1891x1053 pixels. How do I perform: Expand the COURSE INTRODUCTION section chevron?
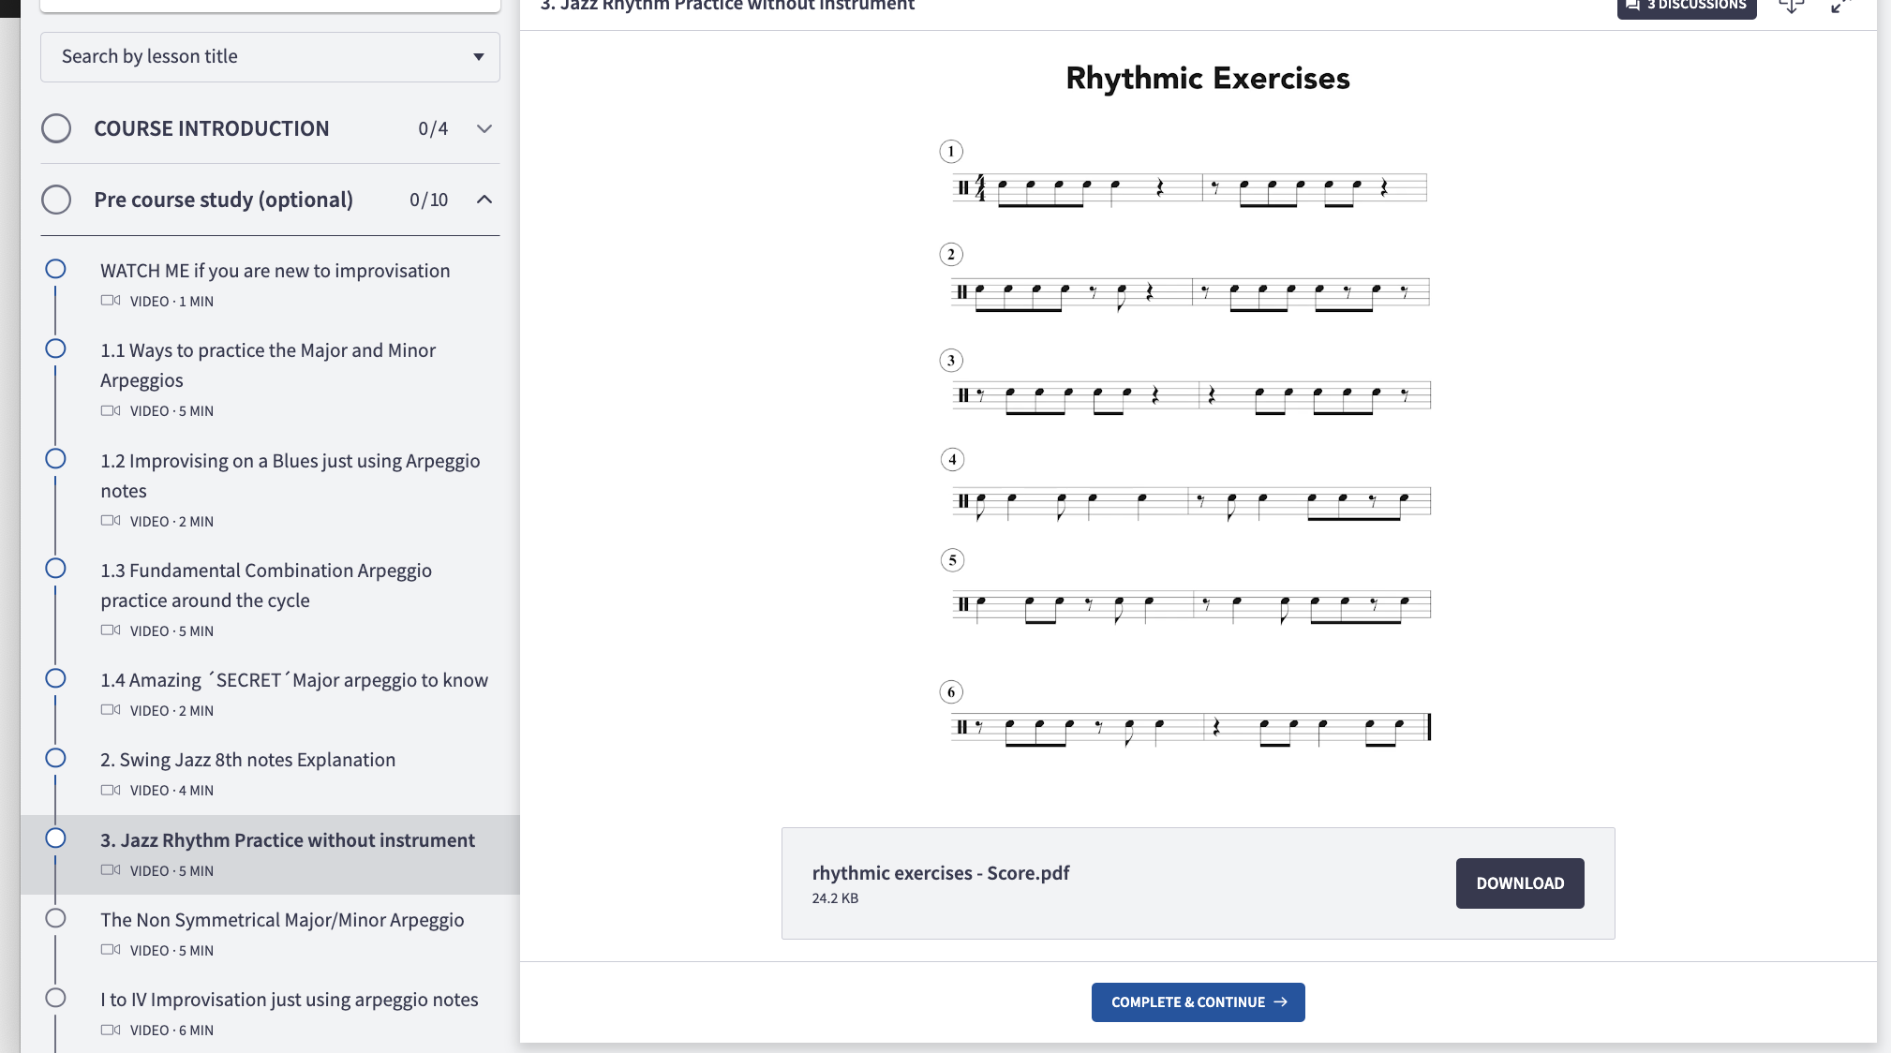click(x=484, y=128)
